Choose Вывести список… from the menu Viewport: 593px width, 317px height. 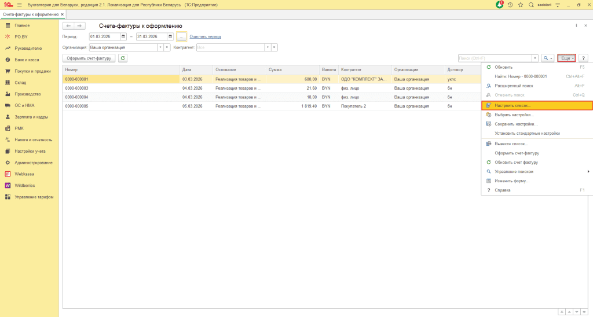pos(510,143)
